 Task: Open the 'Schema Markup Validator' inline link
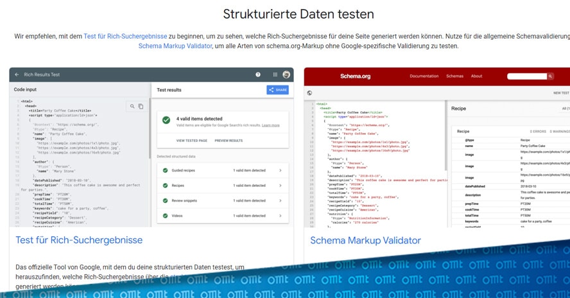175,46
